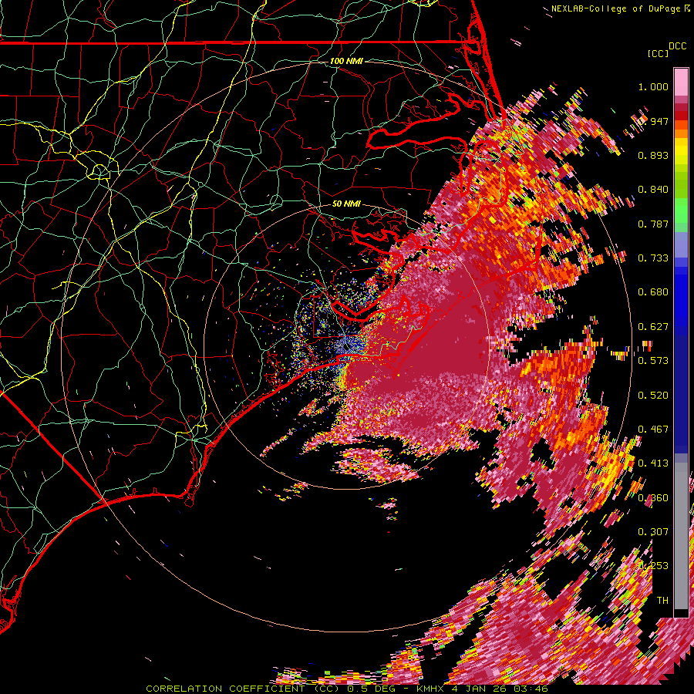Select the 0.307 legend value
Viewport: 694px width, 694px height.
tap(653, 532)
